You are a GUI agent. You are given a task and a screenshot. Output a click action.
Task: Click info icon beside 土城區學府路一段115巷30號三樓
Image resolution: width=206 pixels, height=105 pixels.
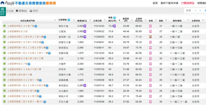[x=47, y=86]
